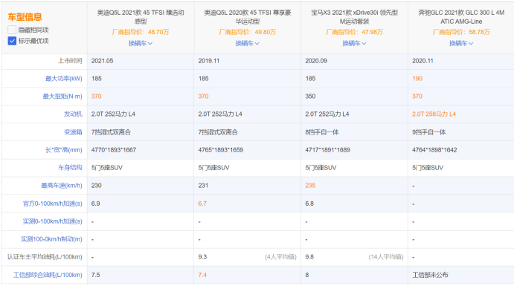Click the 350 torque value for 宝马X3

pos(310,97)
